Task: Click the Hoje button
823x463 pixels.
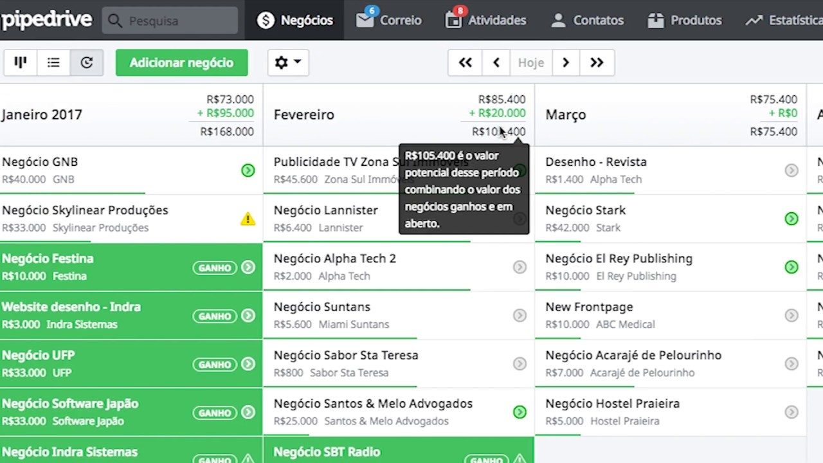Action: (531, 62)
